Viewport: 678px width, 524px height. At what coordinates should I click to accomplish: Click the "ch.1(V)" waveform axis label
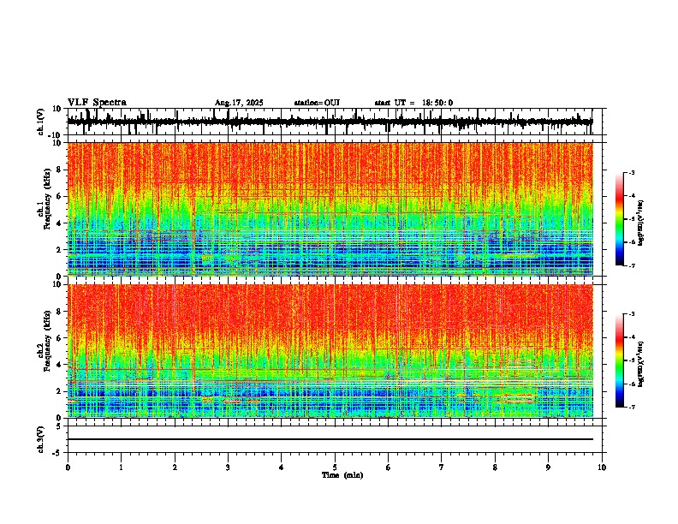pos(41,122)
